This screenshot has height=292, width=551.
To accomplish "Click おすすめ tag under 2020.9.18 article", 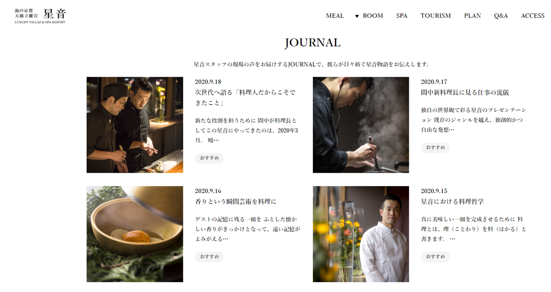I will tap(209, 158).
